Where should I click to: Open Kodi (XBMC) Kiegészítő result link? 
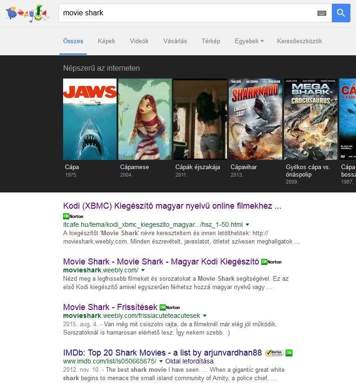pyautogui.click(x=172, y=206)
